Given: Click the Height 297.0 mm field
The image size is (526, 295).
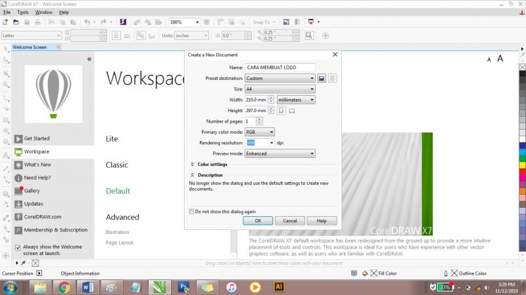Looking at the screenshot, I should 256,111.
